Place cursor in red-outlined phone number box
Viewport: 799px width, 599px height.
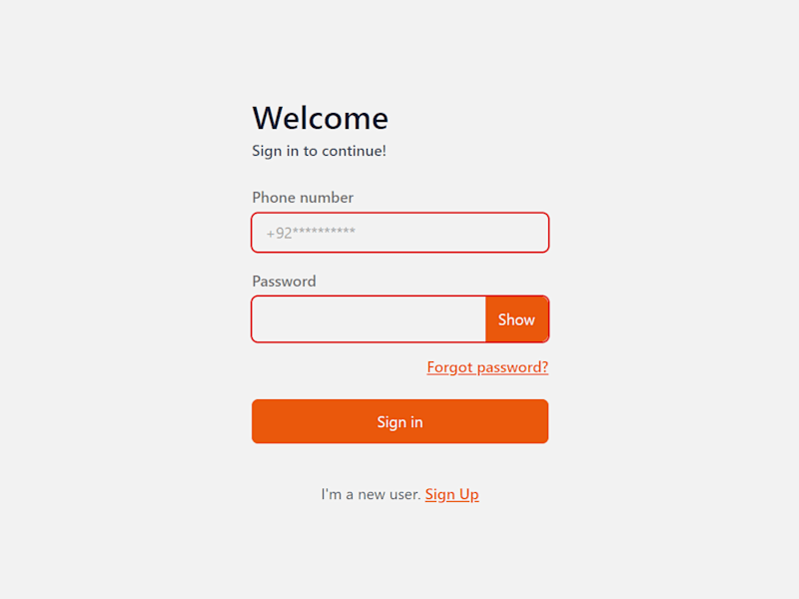(400, 233)
